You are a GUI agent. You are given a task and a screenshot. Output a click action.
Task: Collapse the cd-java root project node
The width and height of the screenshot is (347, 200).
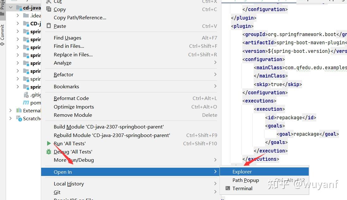[x=10, y=7]
